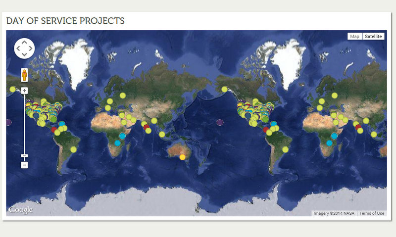Select the yellow Brazil marker in left world copy
This screenshot has height=237, width=396.
click(73, 149)
